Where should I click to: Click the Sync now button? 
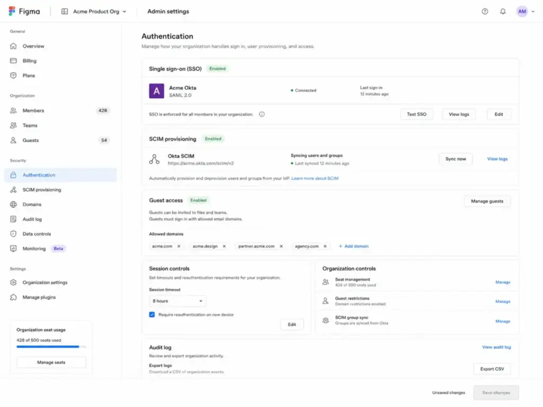[x=456, y=159]
